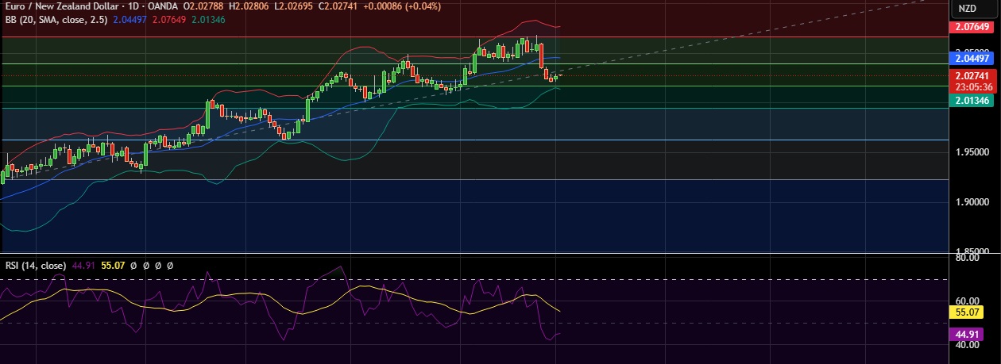Open the NZD currency dropdown
The width and height of the screenshot is (1001, 364).
coord(967,9)
